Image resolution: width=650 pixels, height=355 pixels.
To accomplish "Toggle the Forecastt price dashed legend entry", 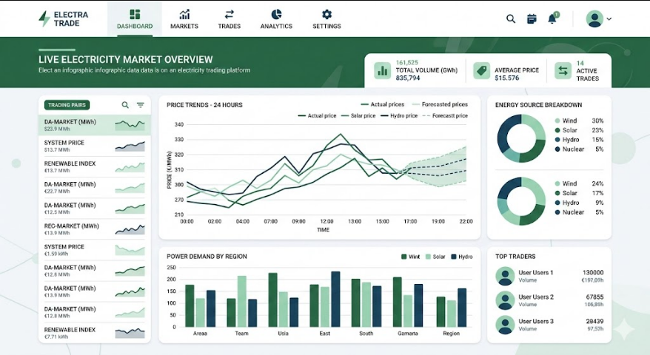I will point(445,115).
